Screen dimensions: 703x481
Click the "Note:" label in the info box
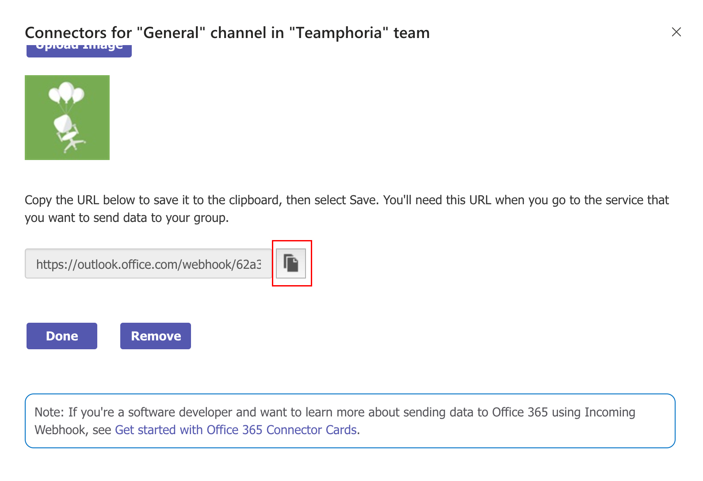(x=50, y=412)
